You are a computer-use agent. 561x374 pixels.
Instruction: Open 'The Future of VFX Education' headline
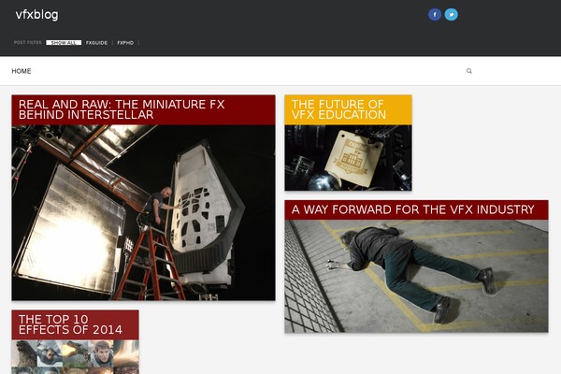338,109
